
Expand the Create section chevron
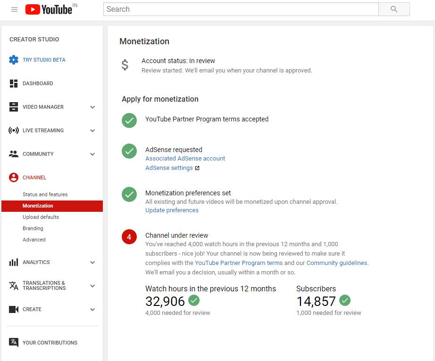coord(92,310)
